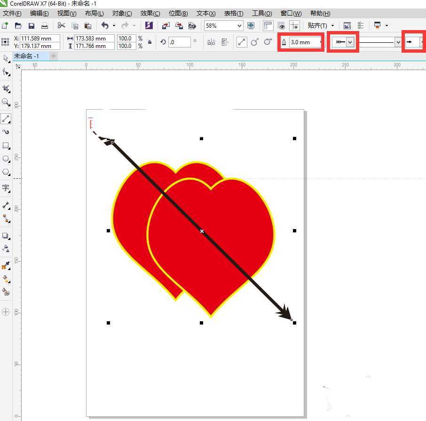Pick the Ellipse tool
426x421 pixels.
point(6,159)
